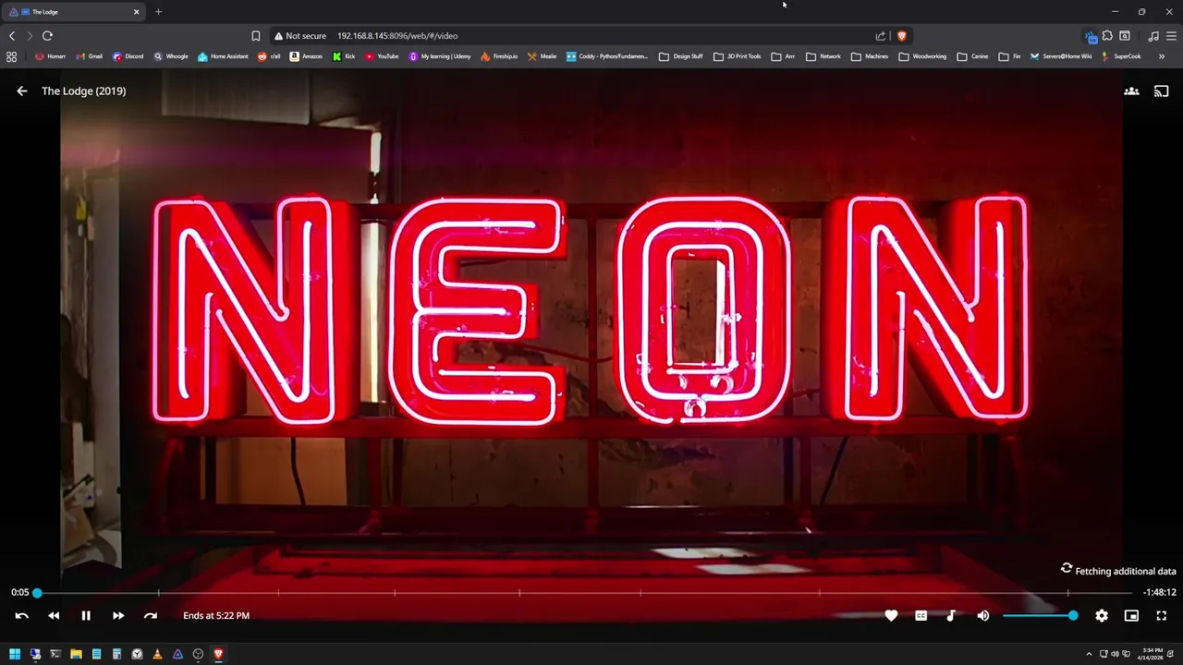This screenshot has width=1183, height=665.
Task: Click the share page icon
Action: (x=881, y=36)
